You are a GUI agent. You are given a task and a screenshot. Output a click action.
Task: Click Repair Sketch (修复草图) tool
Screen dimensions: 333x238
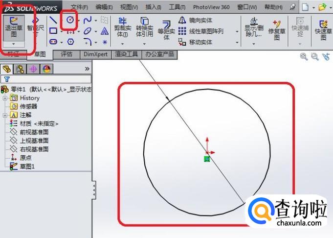pos(276,30)
